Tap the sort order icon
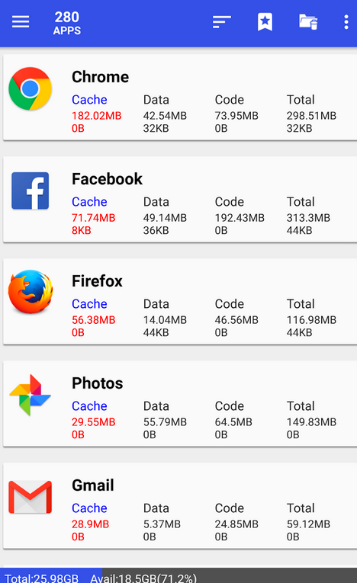The height and width of the screenshot is (583, 357). (221, 22)
